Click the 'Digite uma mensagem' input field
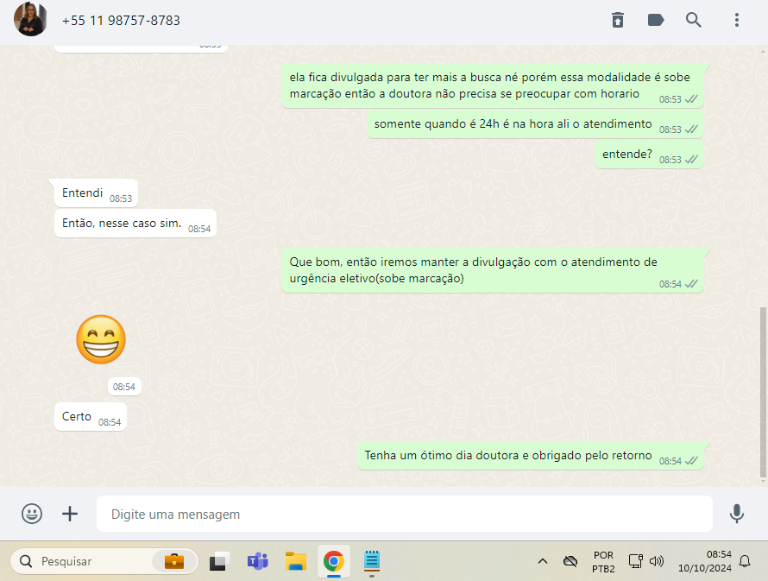768x581 pixels. 404,515
